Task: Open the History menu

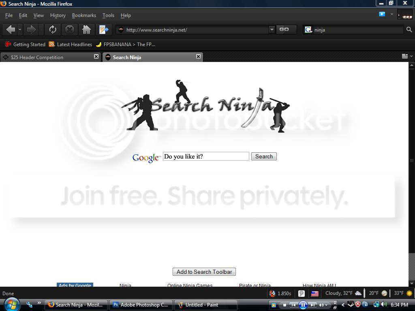Action: pos(58,15)
